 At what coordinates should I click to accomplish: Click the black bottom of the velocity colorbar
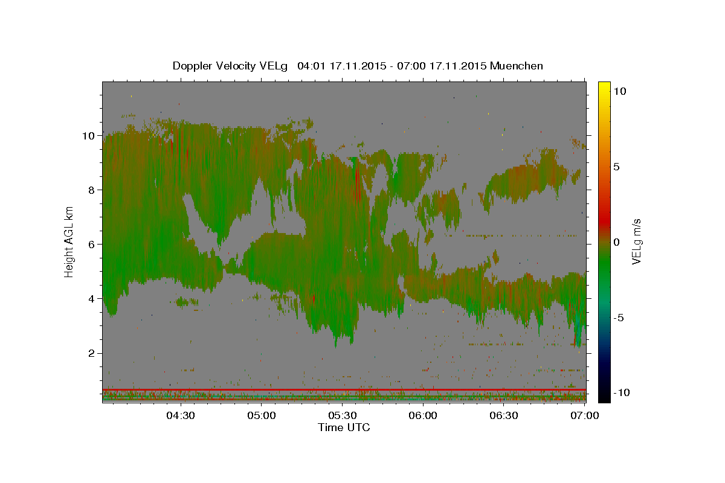point(604,397)
